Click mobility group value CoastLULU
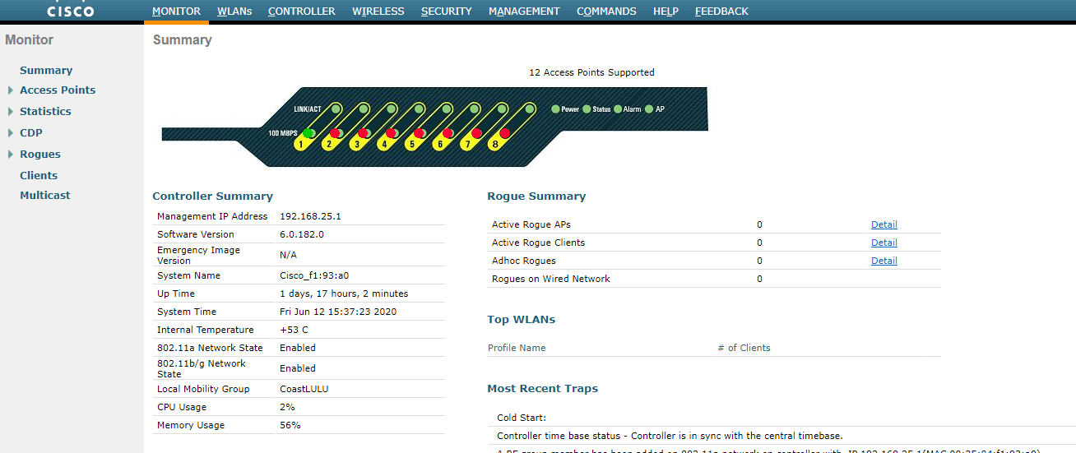1076x453 pixels. 304,389
